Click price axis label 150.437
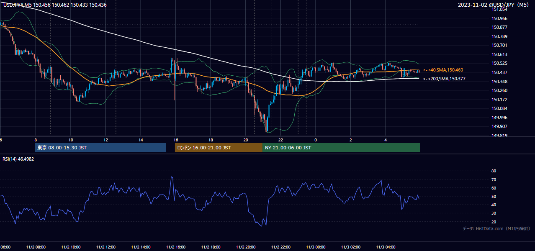The width and height of the screenshot is (535, 251). 499,72
